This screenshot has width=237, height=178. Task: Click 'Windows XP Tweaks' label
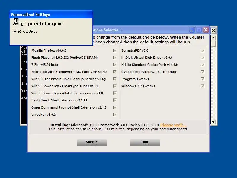(138, 86)
